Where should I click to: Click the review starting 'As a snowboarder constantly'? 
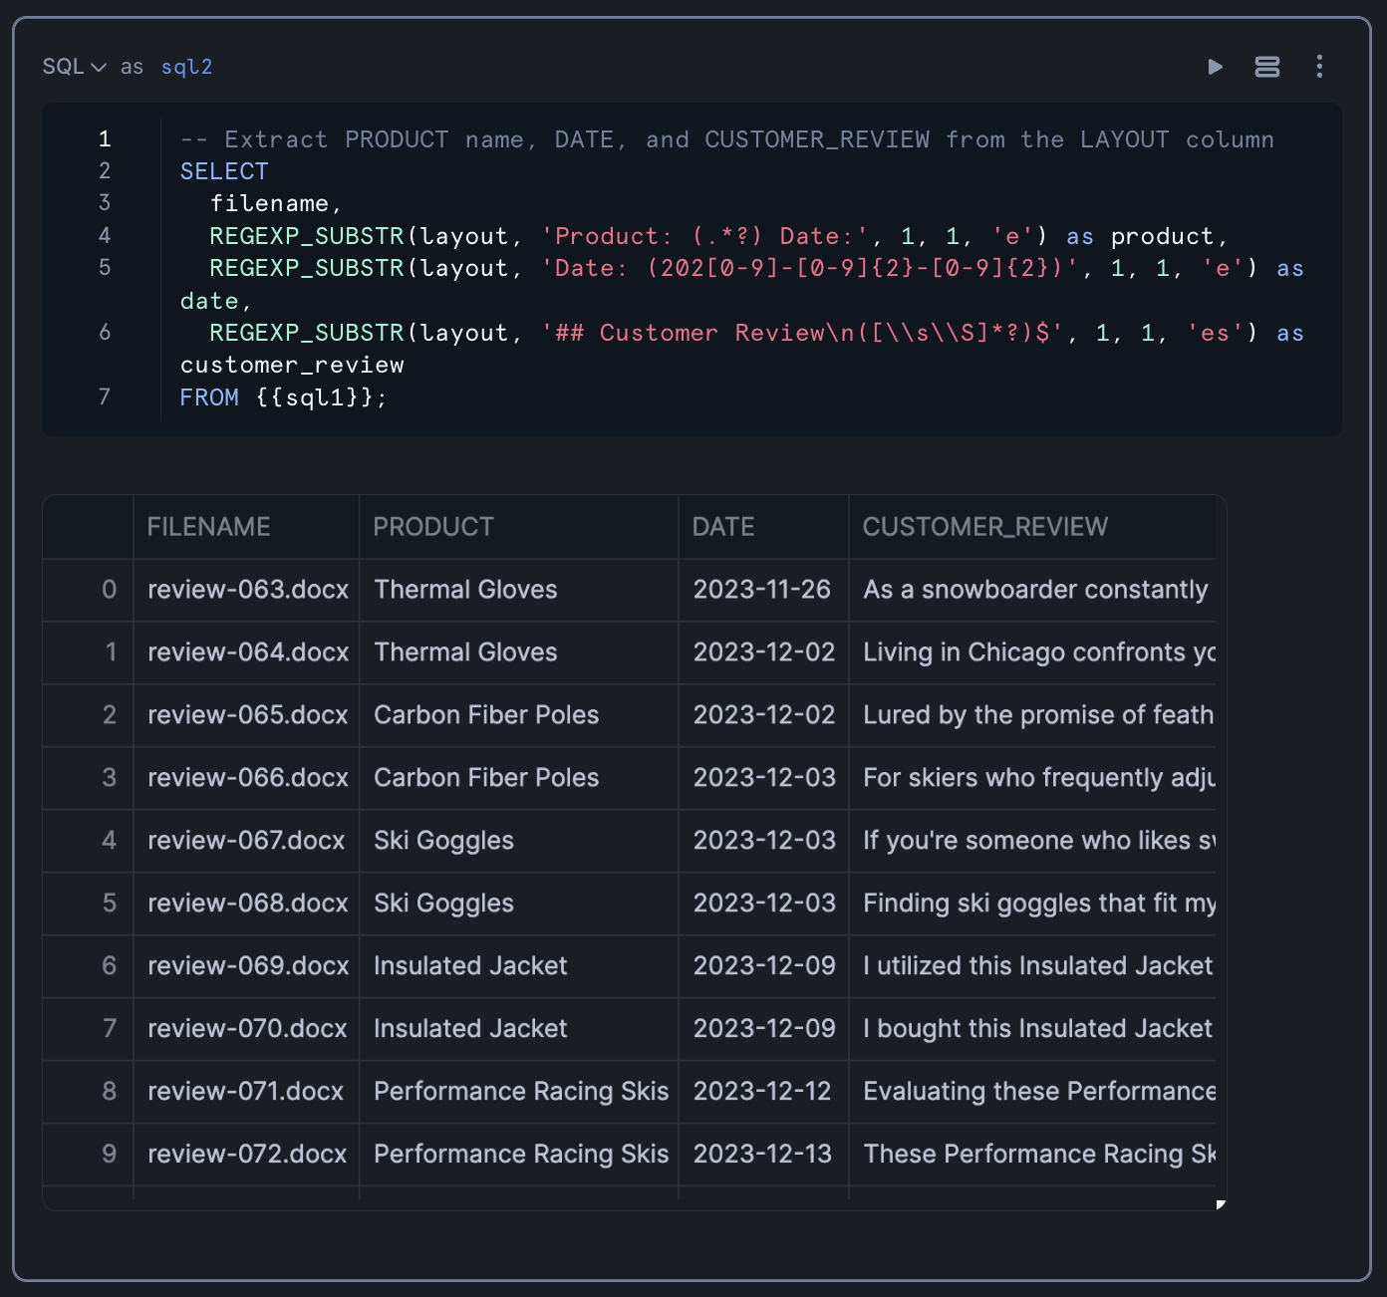1034,590
